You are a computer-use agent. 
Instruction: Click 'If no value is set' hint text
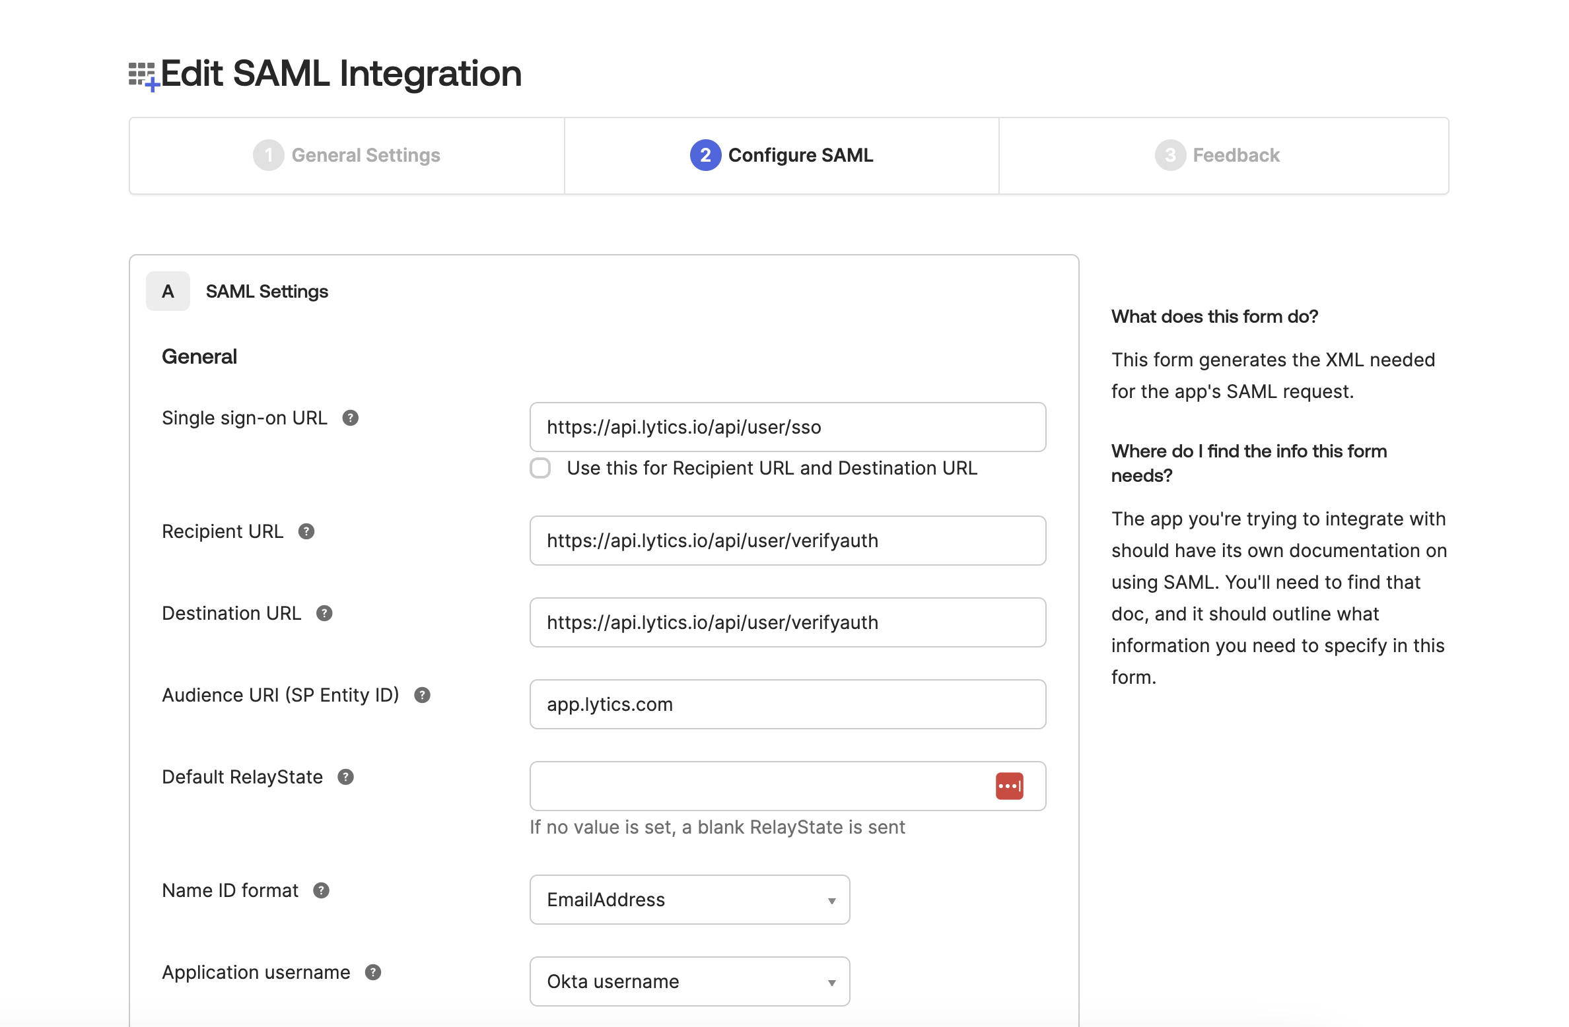tap(717, 827)
